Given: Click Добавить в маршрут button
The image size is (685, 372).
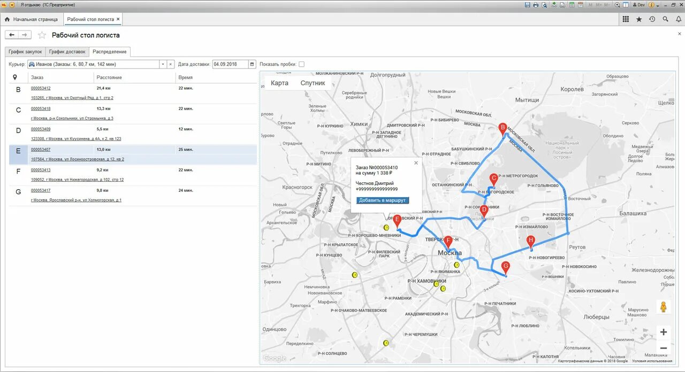Looking at the screenshot, I should 383,200.
